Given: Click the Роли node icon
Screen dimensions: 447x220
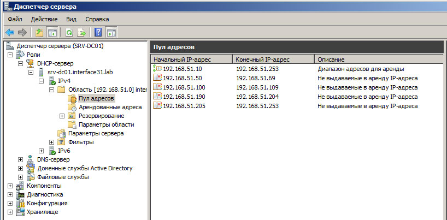Looking at the screenshot, I should pos(21,55).
